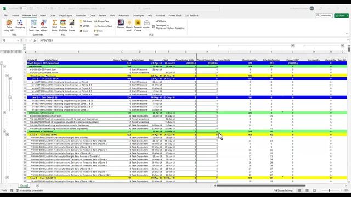Open the How it work? help icon

coord(129,25)
